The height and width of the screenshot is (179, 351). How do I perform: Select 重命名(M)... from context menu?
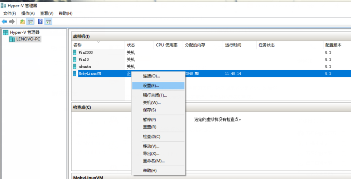tap(158, 161)
